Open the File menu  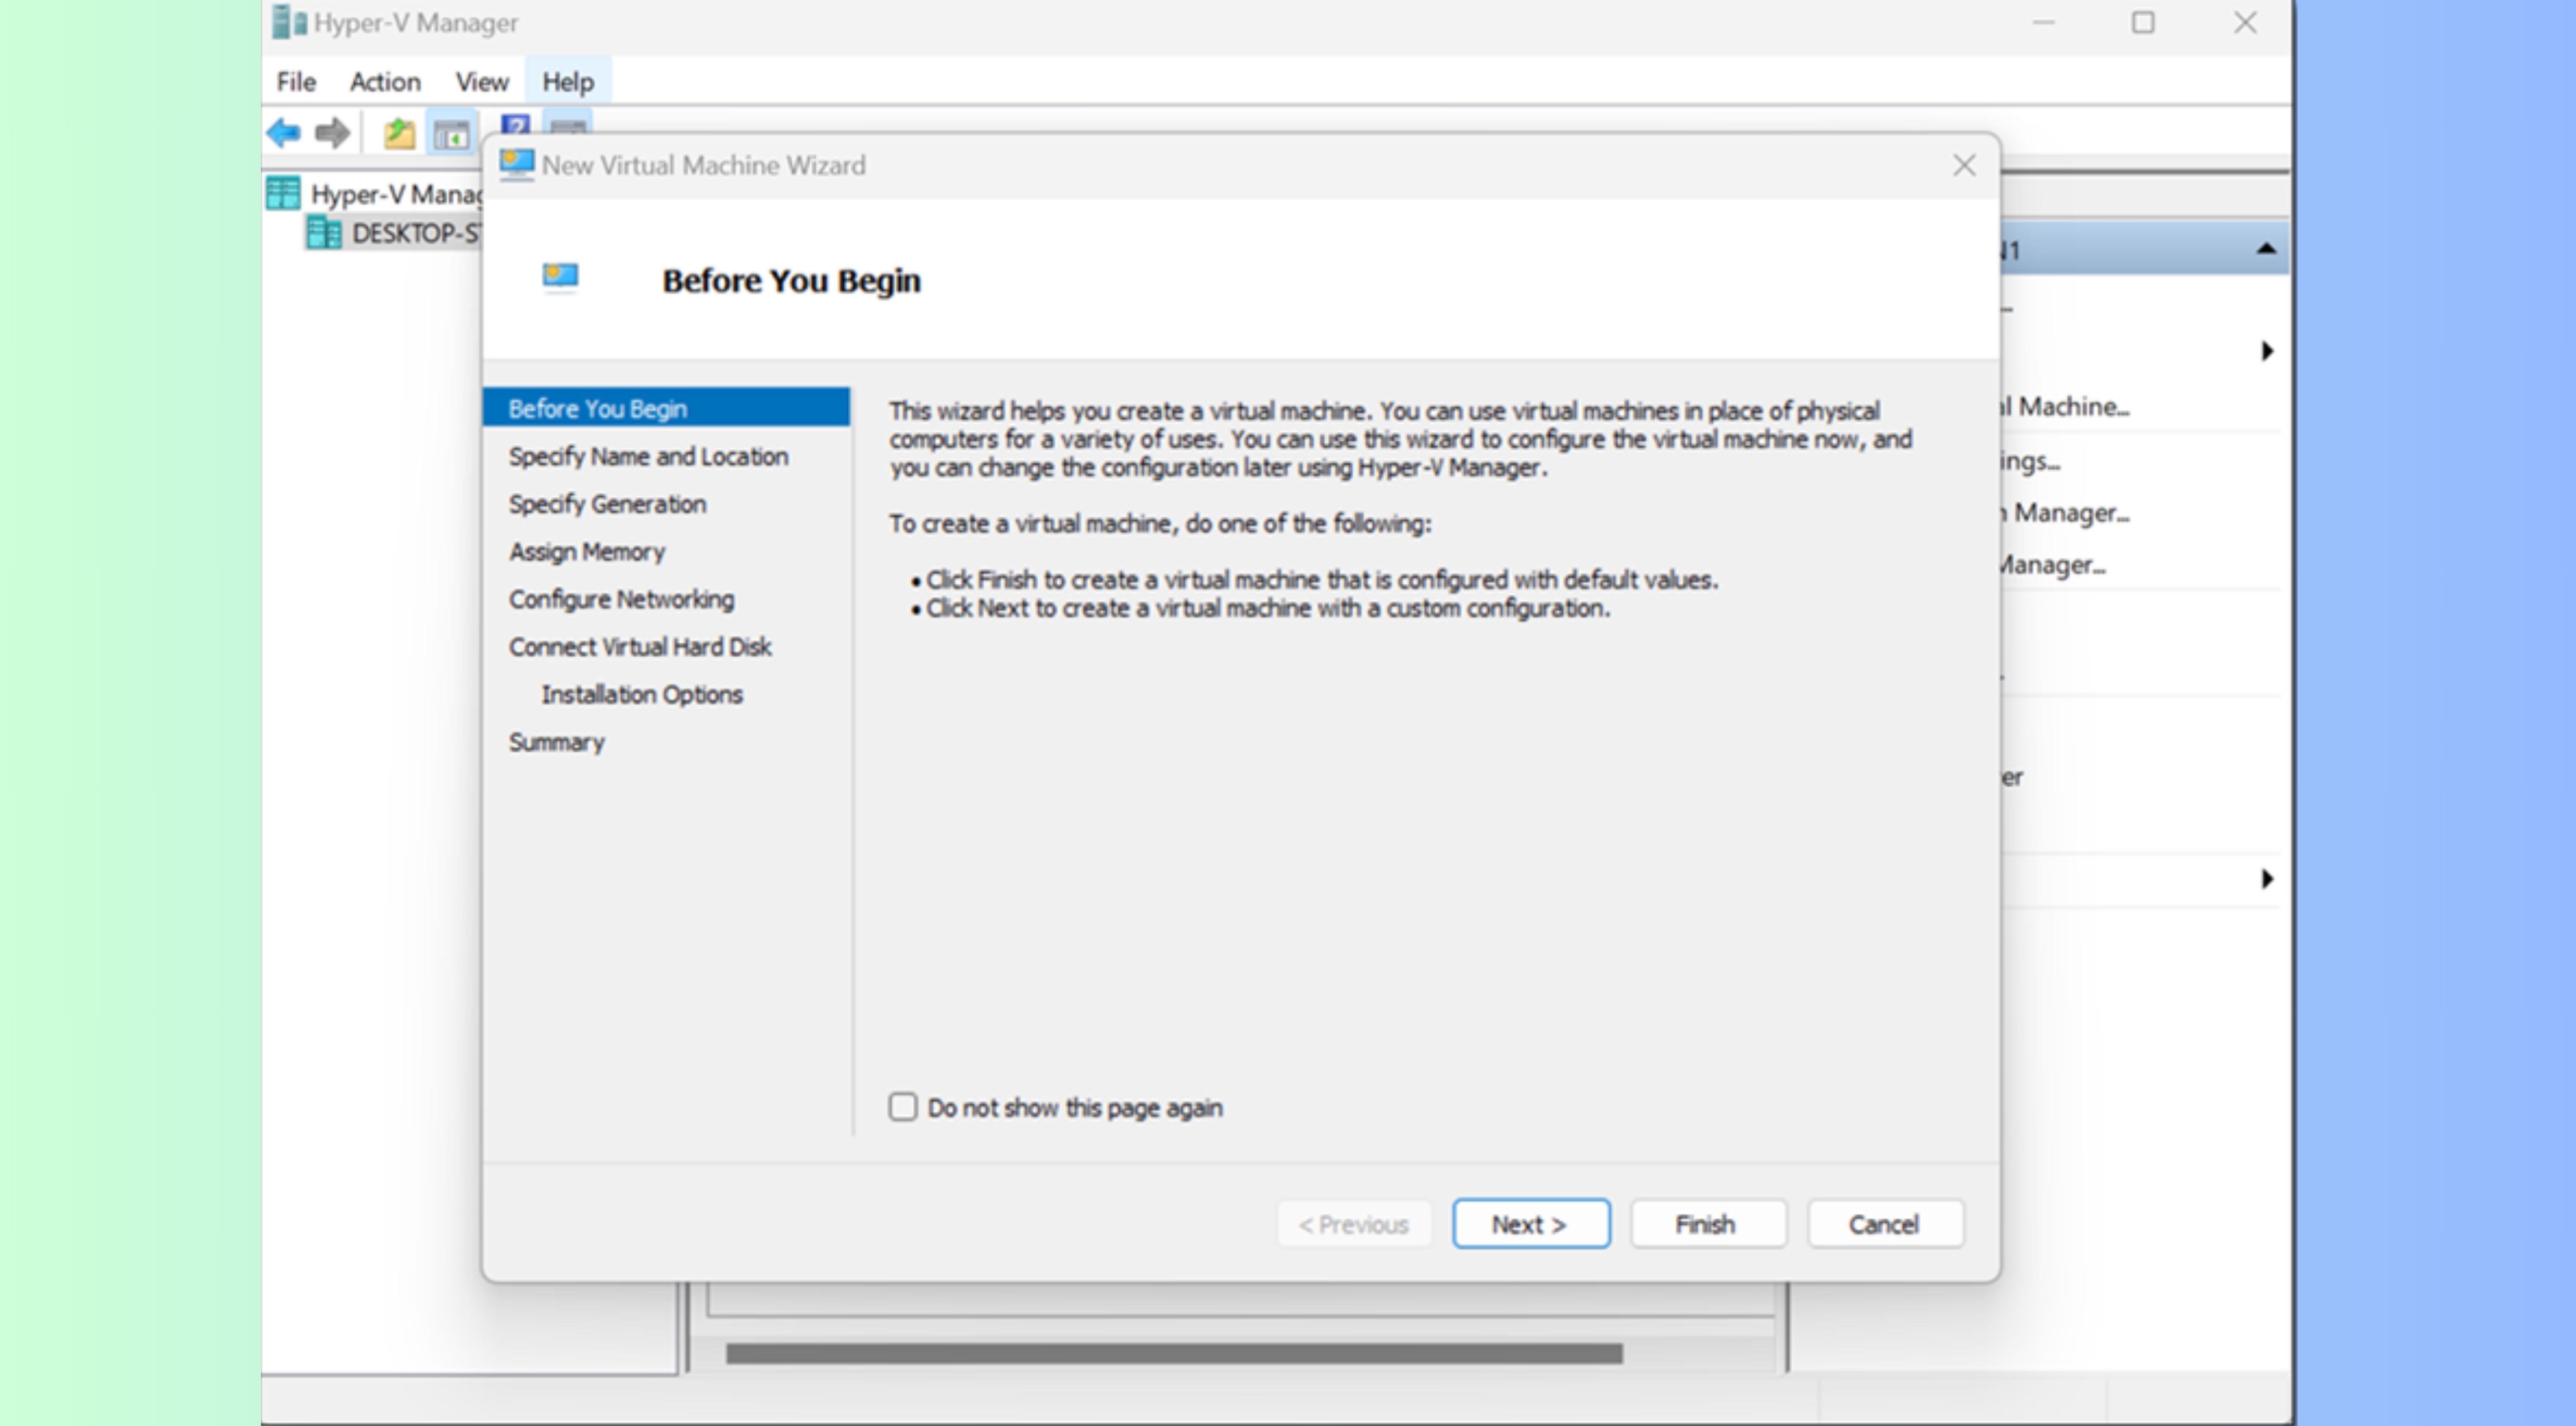point(296,82)
